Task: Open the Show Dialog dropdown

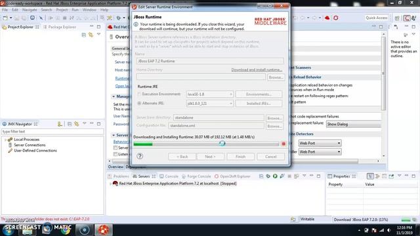Action: tap(353, 124)
